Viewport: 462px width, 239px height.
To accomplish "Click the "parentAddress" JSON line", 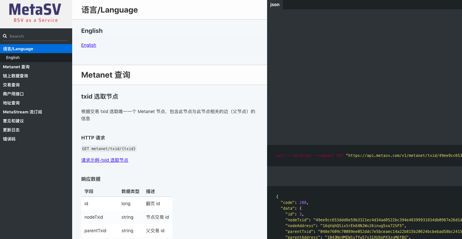I will [348, 237].
